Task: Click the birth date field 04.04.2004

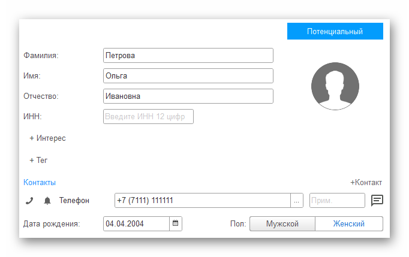Action: [136, 224]
